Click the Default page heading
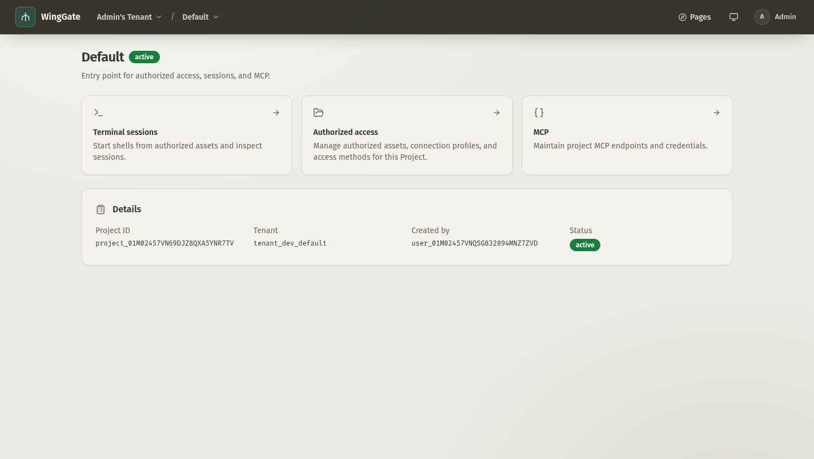 pyautogui.click(x=102, y=57)
